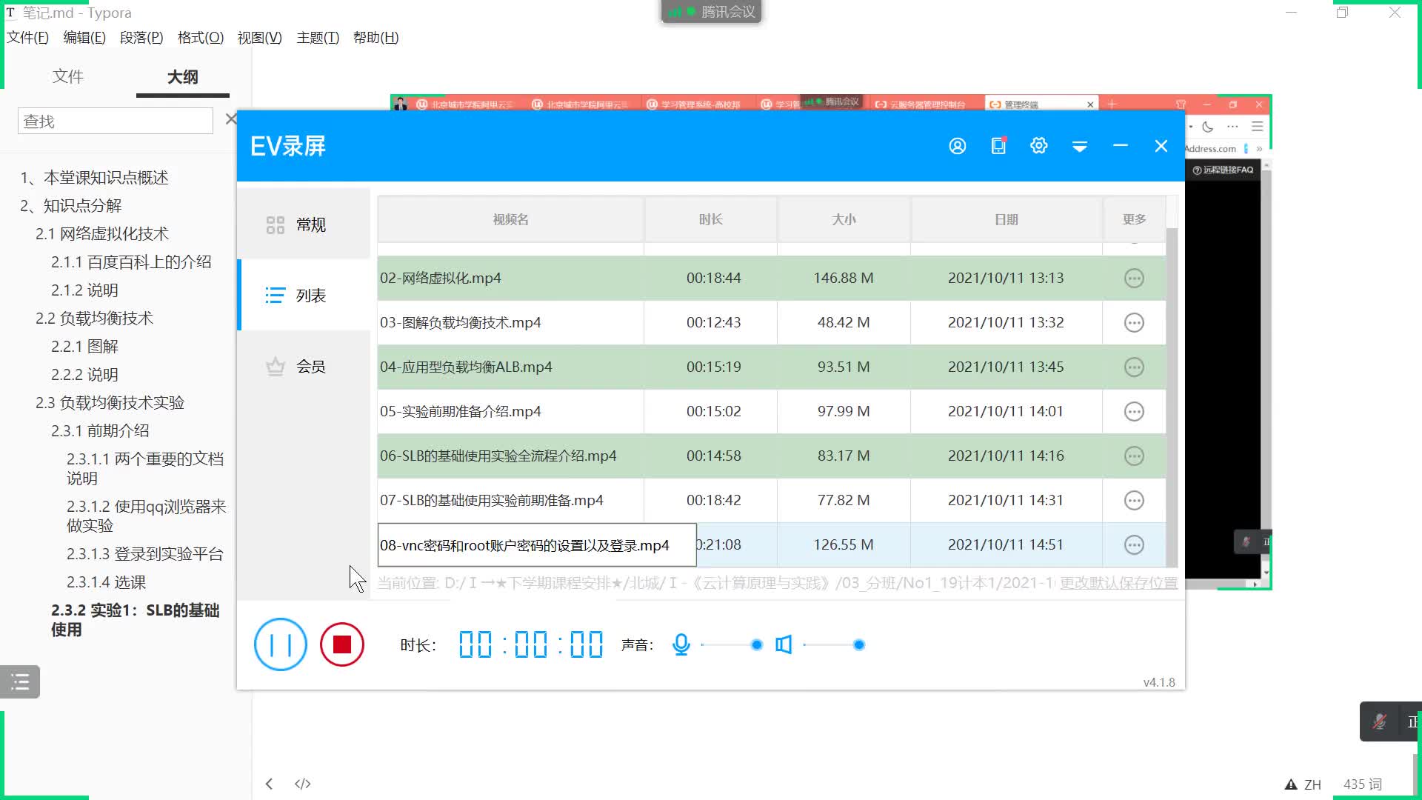Open Typora 文件(F) menu
The image size is (1422, 800).
click(27, 37)
